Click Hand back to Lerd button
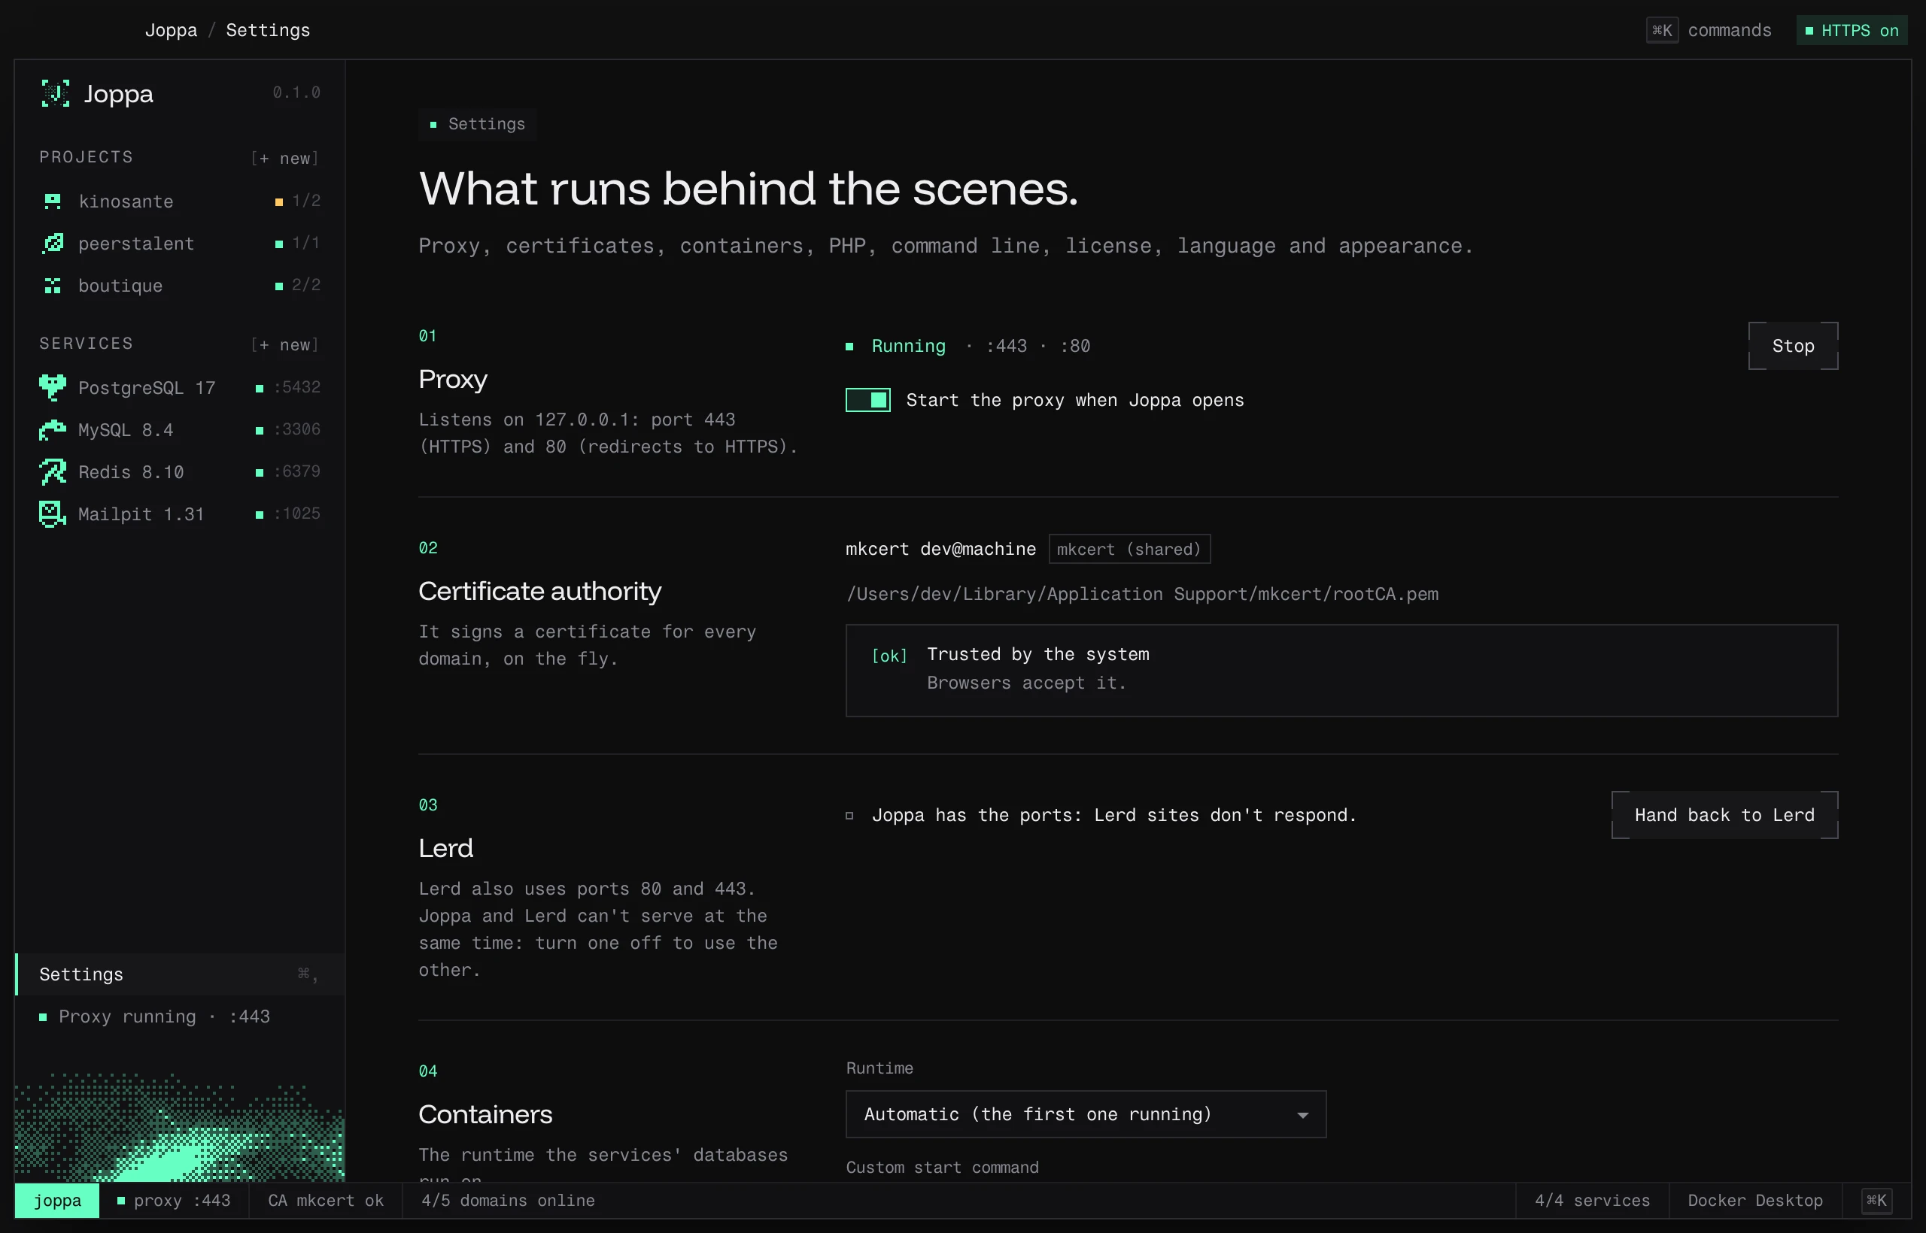Viewport: 1926px width, 1233px height. click(1725, 815)
